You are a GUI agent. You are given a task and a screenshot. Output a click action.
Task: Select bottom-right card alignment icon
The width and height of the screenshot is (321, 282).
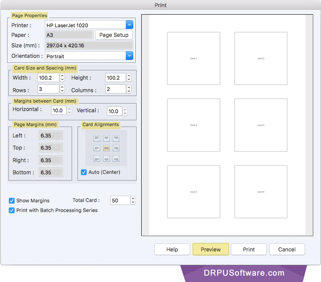(x=116, y=159)
